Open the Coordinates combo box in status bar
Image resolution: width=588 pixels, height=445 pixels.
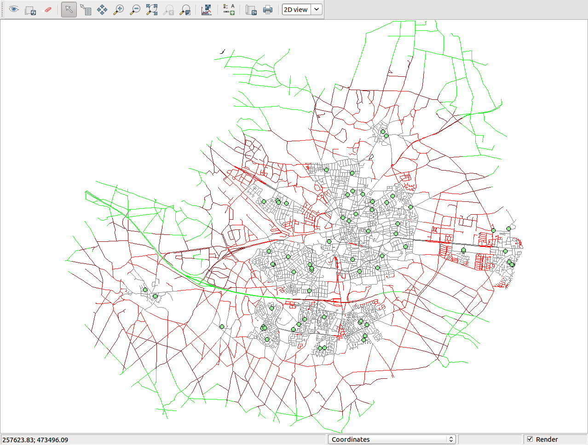coord(392,439)
